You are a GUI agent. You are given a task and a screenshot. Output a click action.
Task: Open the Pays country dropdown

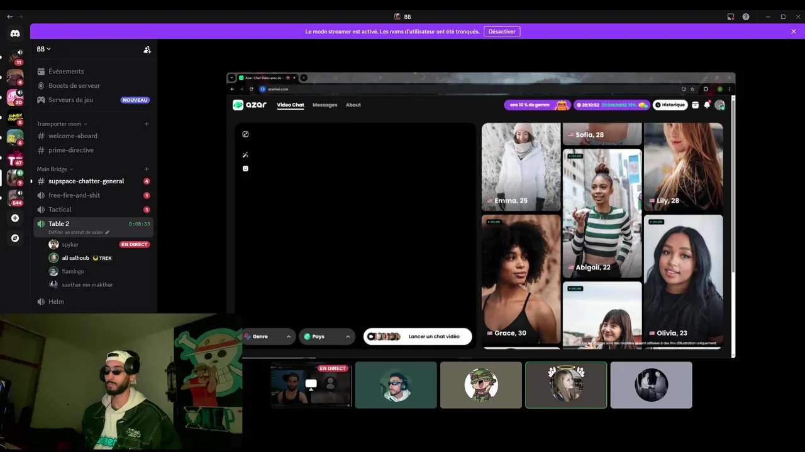pos(327,336)
